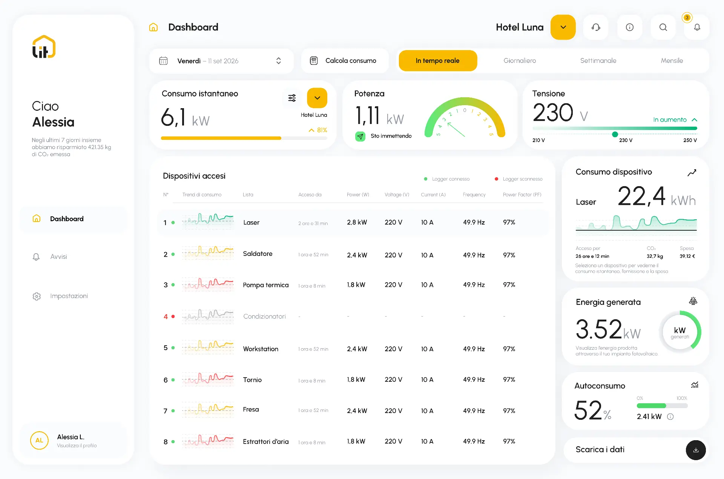This screenshot has height=479, width=724.
Task: Open the Hotel Luna yellow dropdown
Action: coord(563,27)
